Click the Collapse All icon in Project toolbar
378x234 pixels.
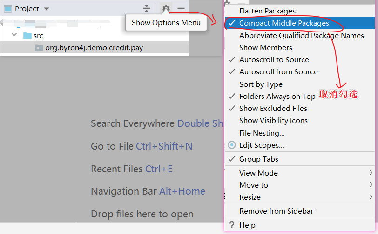click(x=146, y=8)
